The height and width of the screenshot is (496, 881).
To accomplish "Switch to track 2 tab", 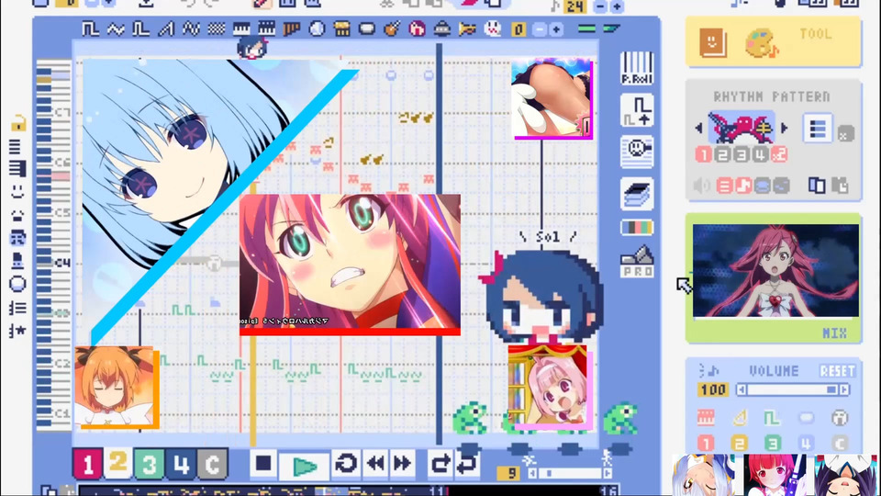I will click(x=118, y=462).
